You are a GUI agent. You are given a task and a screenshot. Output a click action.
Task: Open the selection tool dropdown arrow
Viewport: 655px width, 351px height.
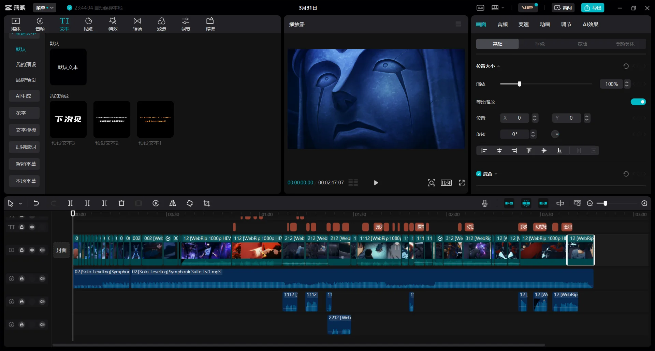pos(20,203)
